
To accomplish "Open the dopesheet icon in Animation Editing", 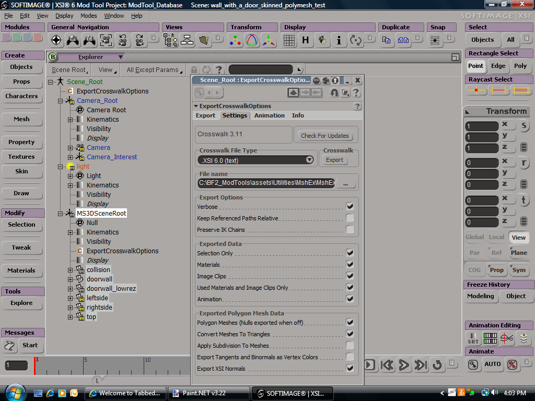I will [x=490, y=338].
